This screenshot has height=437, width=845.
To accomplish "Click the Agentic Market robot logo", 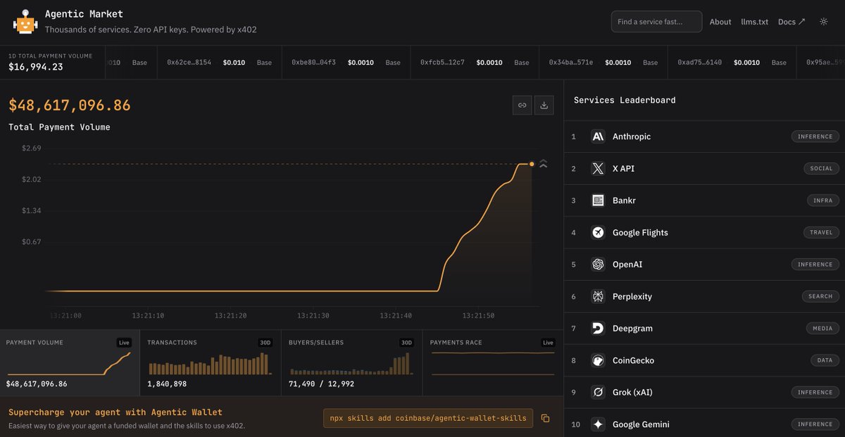I will pyautogui.click(x=25, y=22).
